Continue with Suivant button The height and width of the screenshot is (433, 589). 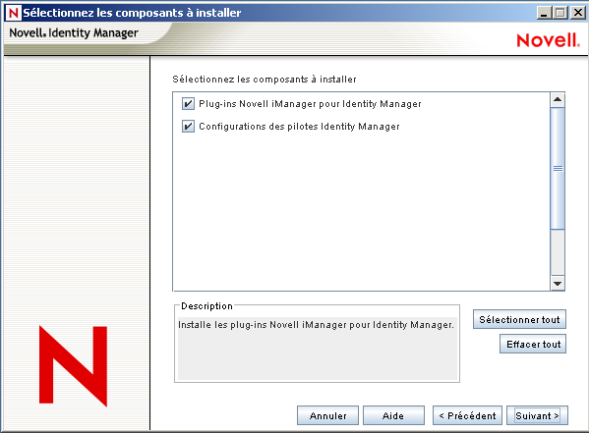coord(537,415)
